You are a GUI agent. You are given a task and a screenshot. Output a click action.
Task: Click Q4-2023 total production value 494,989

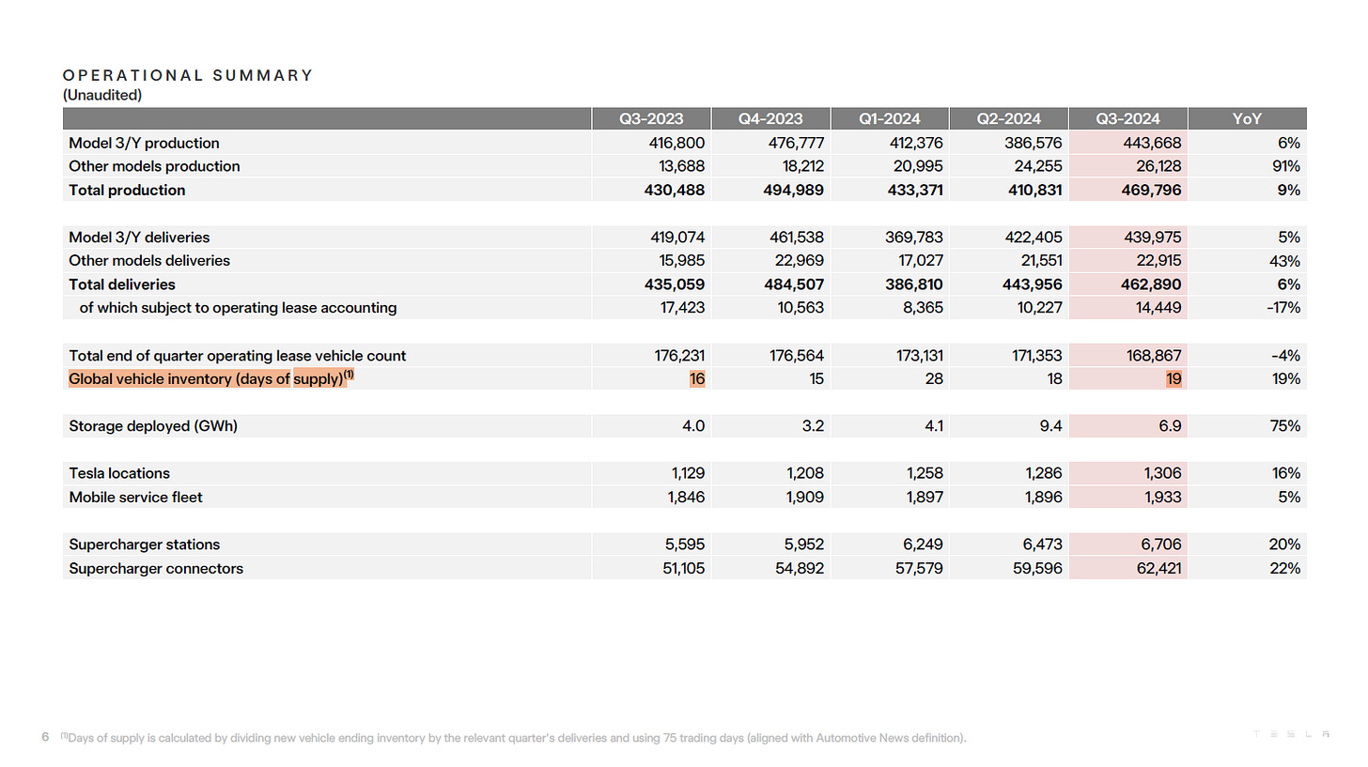click(x=795, y=190)
